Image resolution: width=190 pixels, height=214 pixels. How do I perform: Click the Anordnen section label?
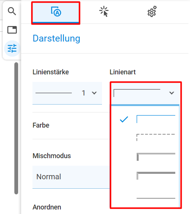pos(47,207)
